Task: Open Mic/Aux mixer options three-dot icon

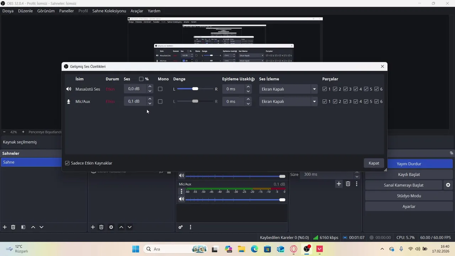Action: 181,191
